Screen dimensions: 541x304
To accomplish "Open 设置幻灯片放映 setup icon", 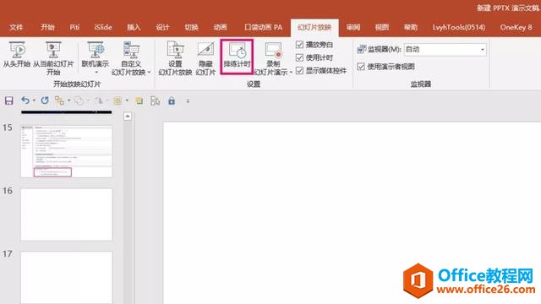I will pyautogui.click(x=175, y=49).
